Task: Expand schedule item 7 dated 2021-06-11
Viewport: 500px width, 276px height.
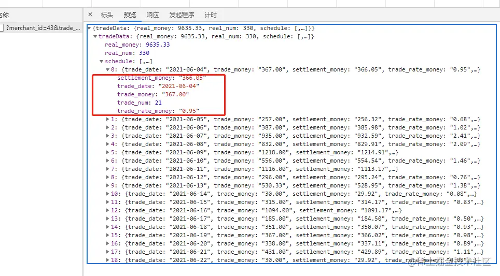Action: coord(108,169)
